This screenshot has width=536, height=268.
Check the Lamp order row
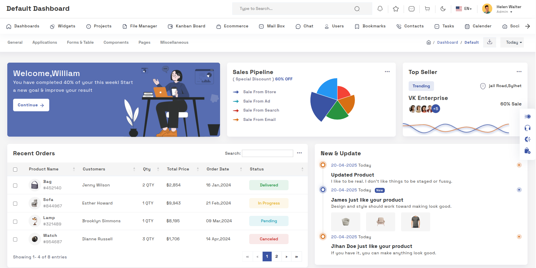click(15, 222)
